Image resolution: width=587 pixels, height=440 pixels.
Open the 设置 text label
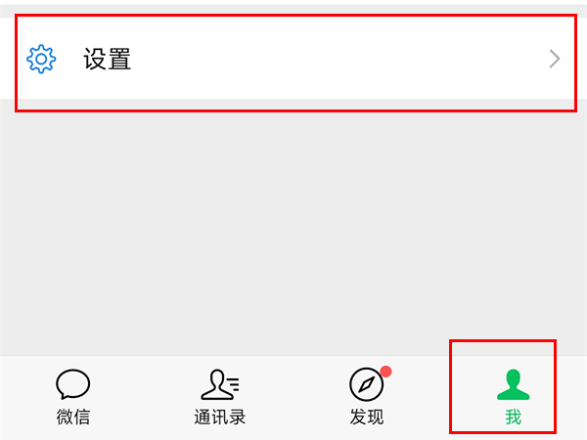point(107,59)
